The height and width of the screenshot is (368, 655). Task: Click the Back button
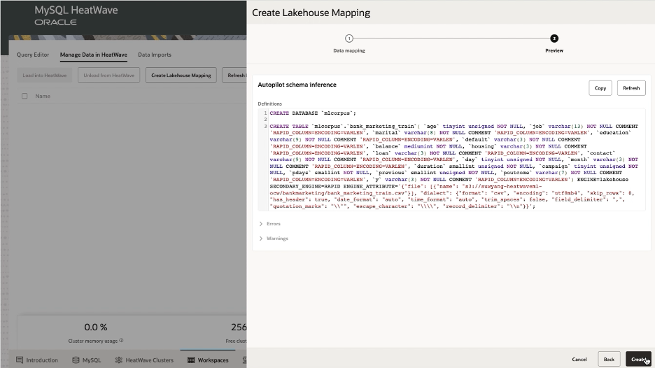coord(609,359)
